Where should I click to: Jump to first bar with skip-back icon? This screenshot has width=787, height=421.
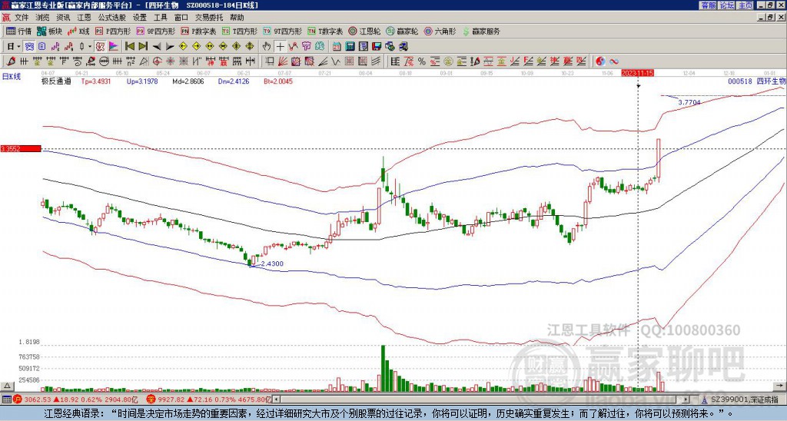click(129, 46)
